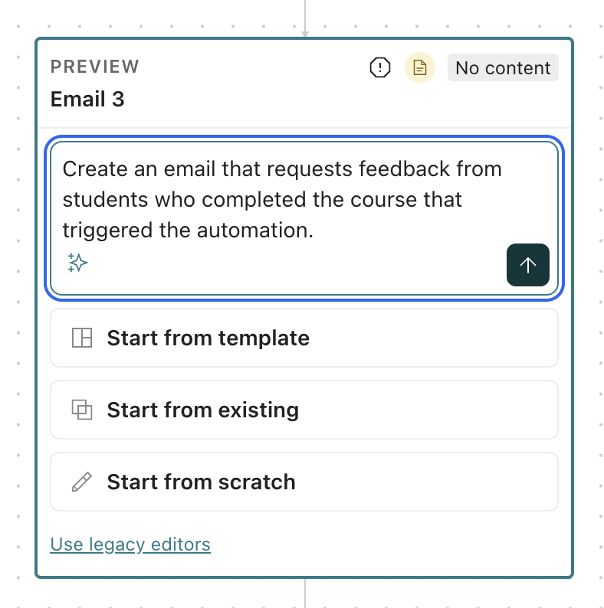Choose Start from scratch option
Screen dimensions: 604x608
point(304,482)
